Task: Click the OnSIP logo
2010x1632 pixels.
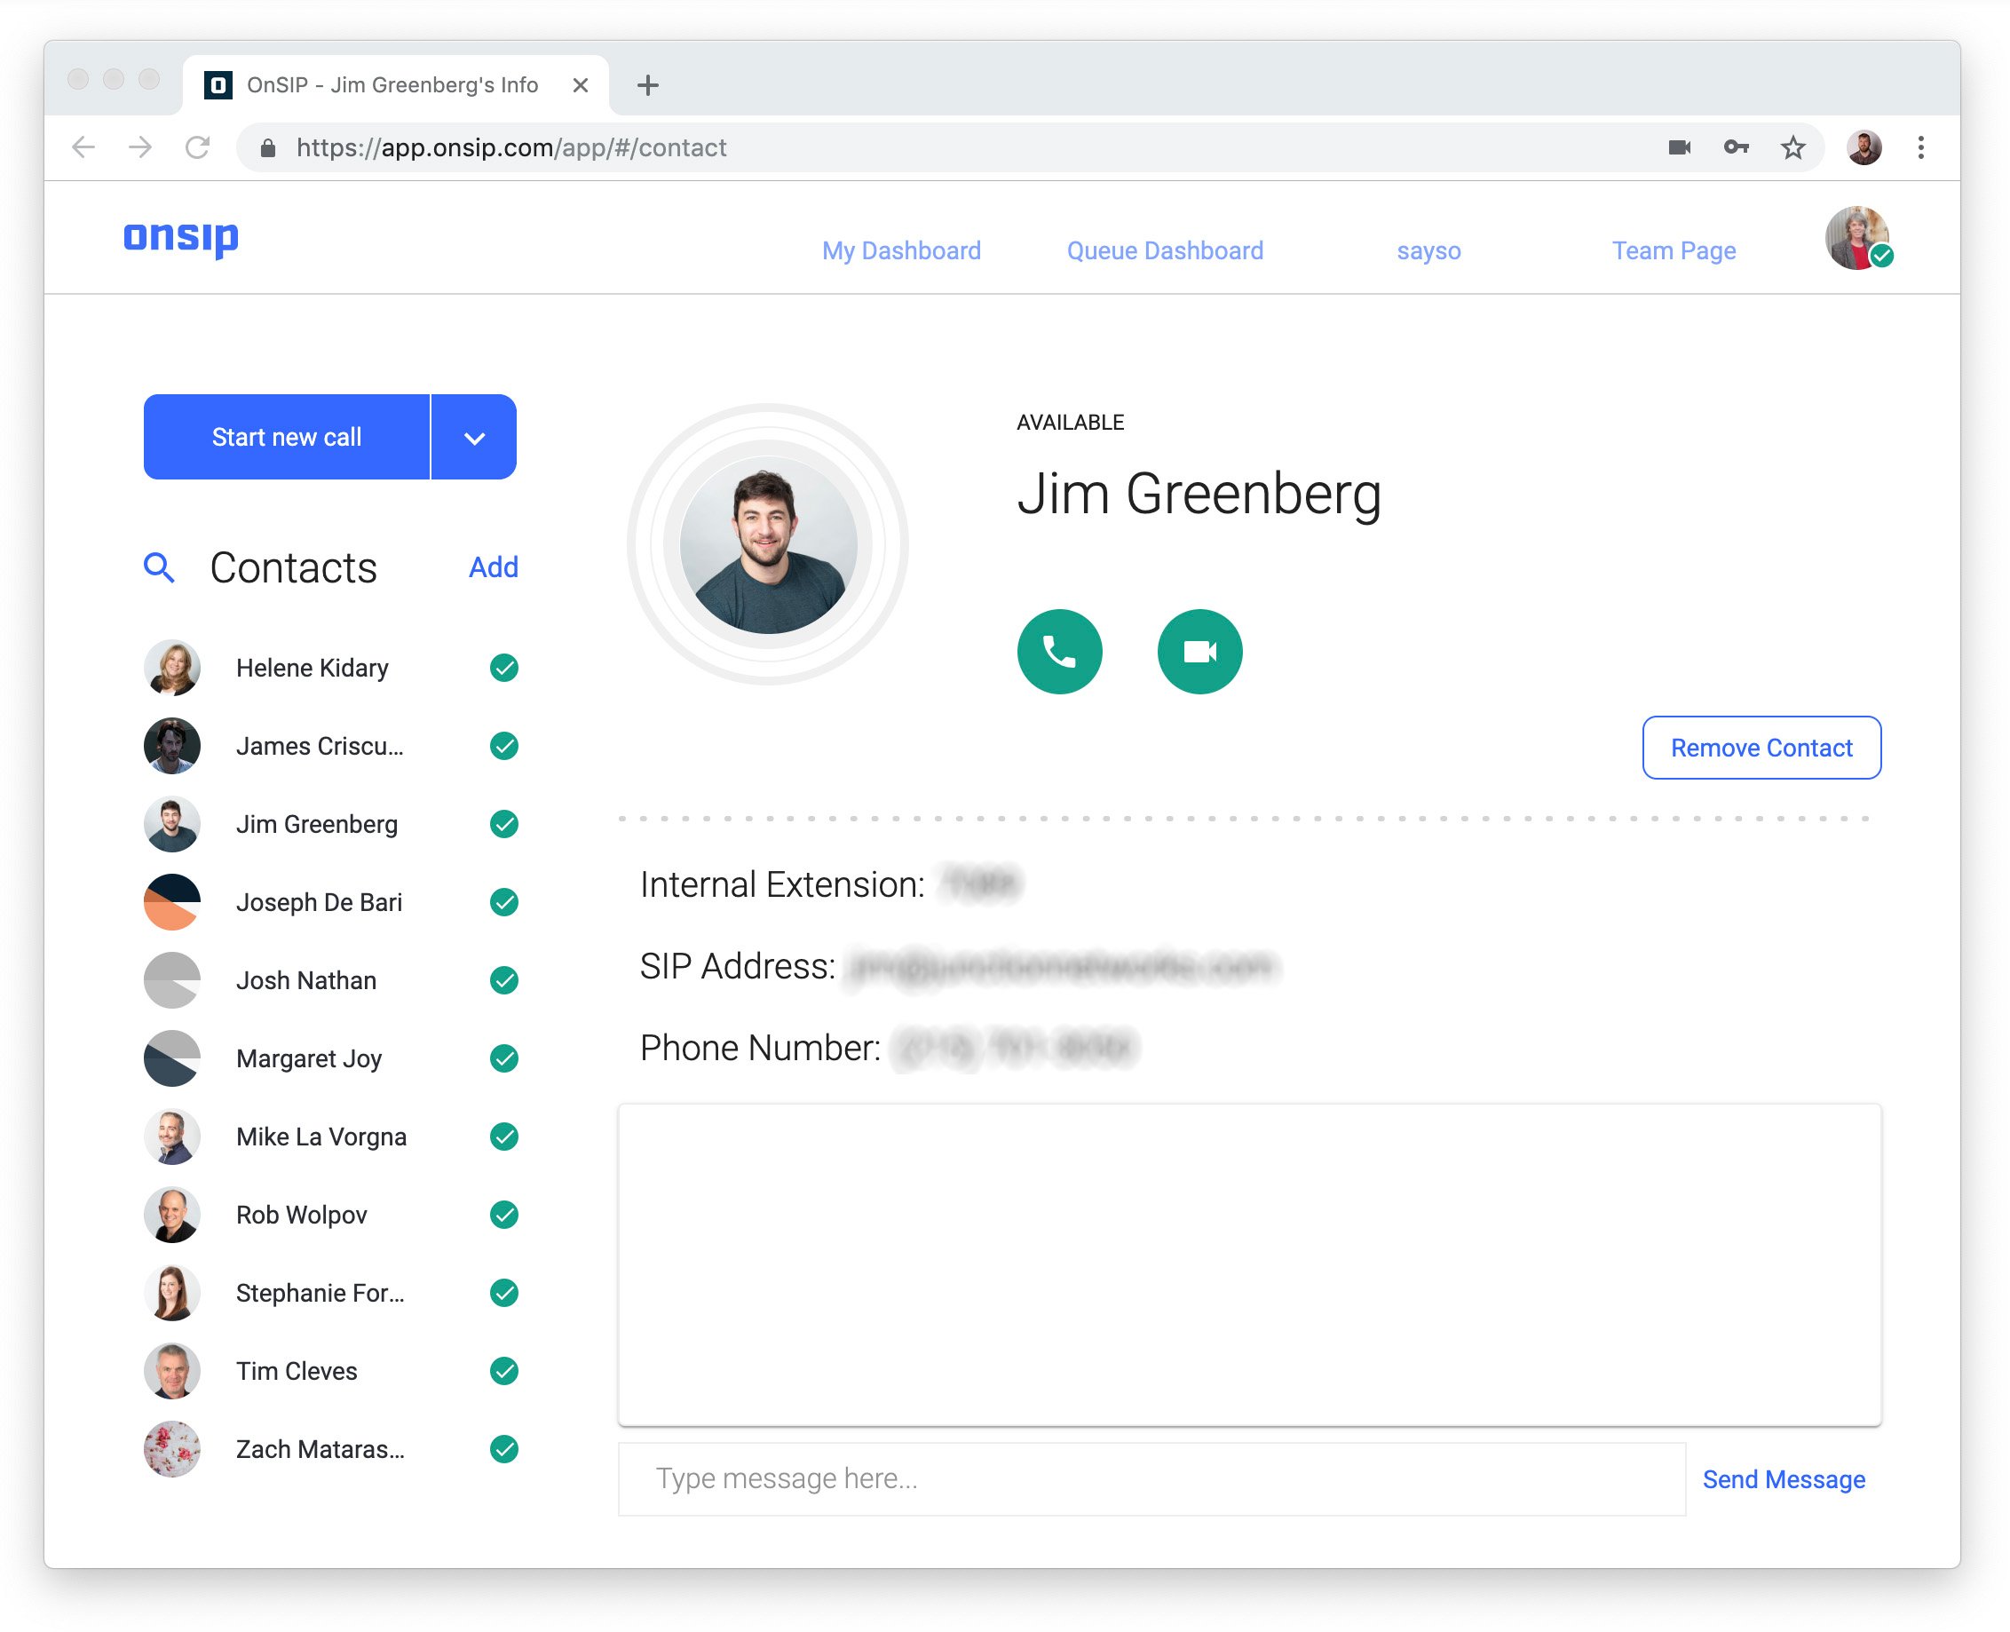Action: 181,238
